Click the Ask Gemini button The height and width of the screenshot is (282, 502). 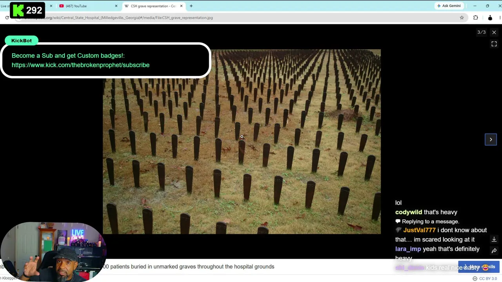pos(449,6)
